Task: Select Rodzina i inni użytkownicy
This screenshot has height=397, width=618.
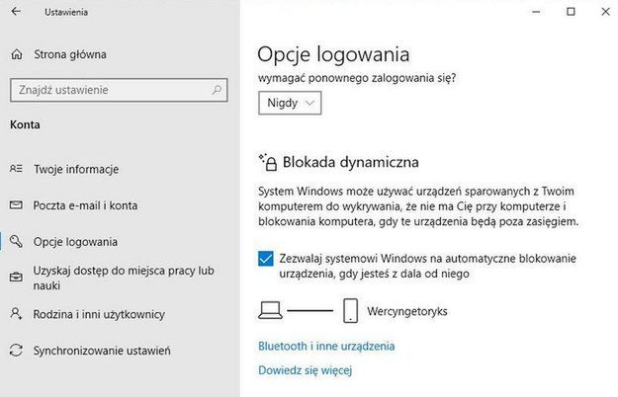Action: pos(99,314)
